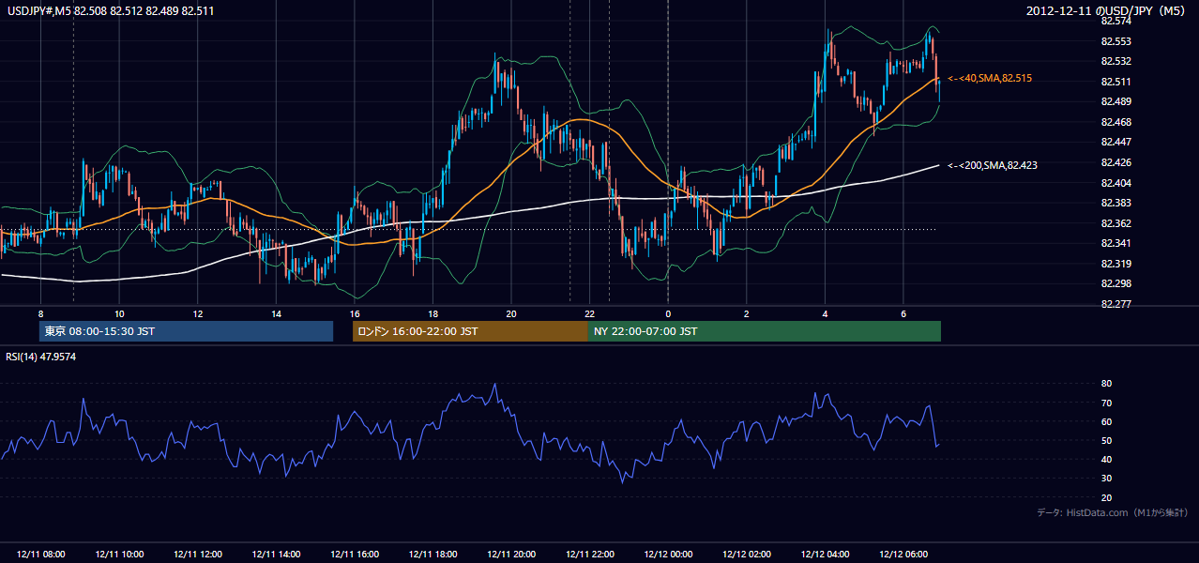The image size is (1199, 563).
Task: Click the HistData.com data source credit
Action: (1113, 512)
